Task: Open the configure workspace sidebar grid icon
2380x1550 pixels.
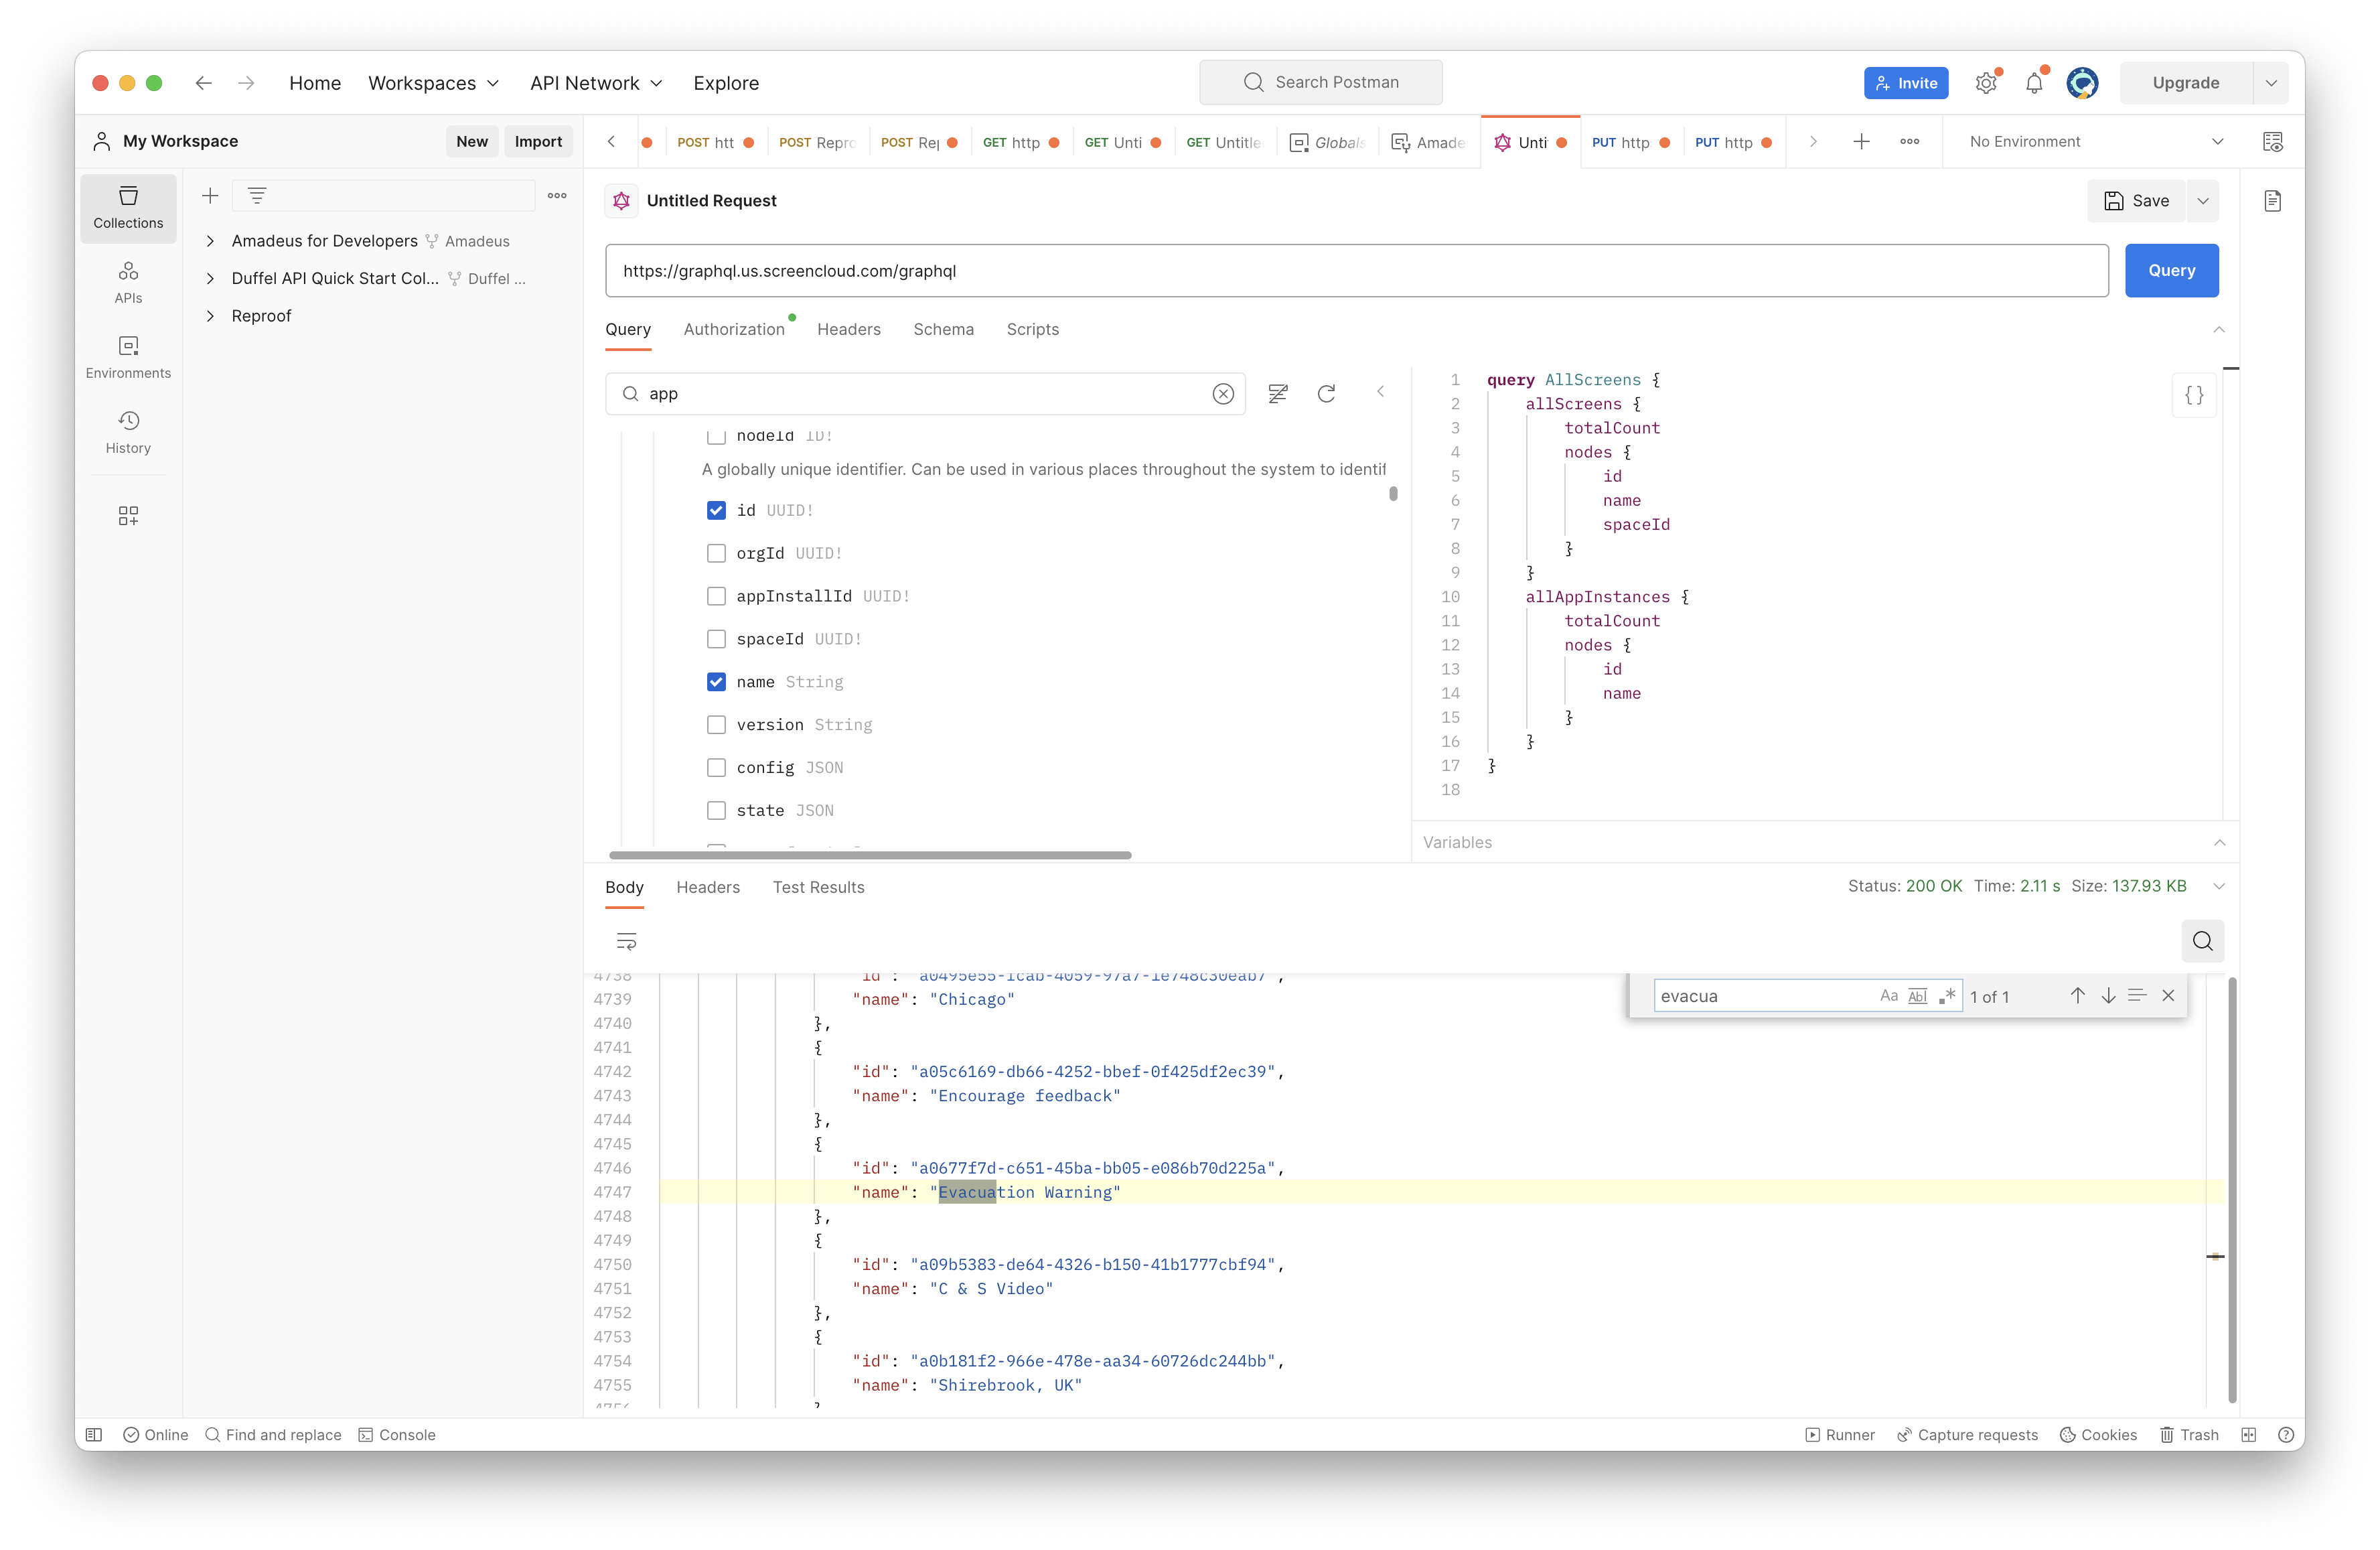Action: [x=128, y=515]
